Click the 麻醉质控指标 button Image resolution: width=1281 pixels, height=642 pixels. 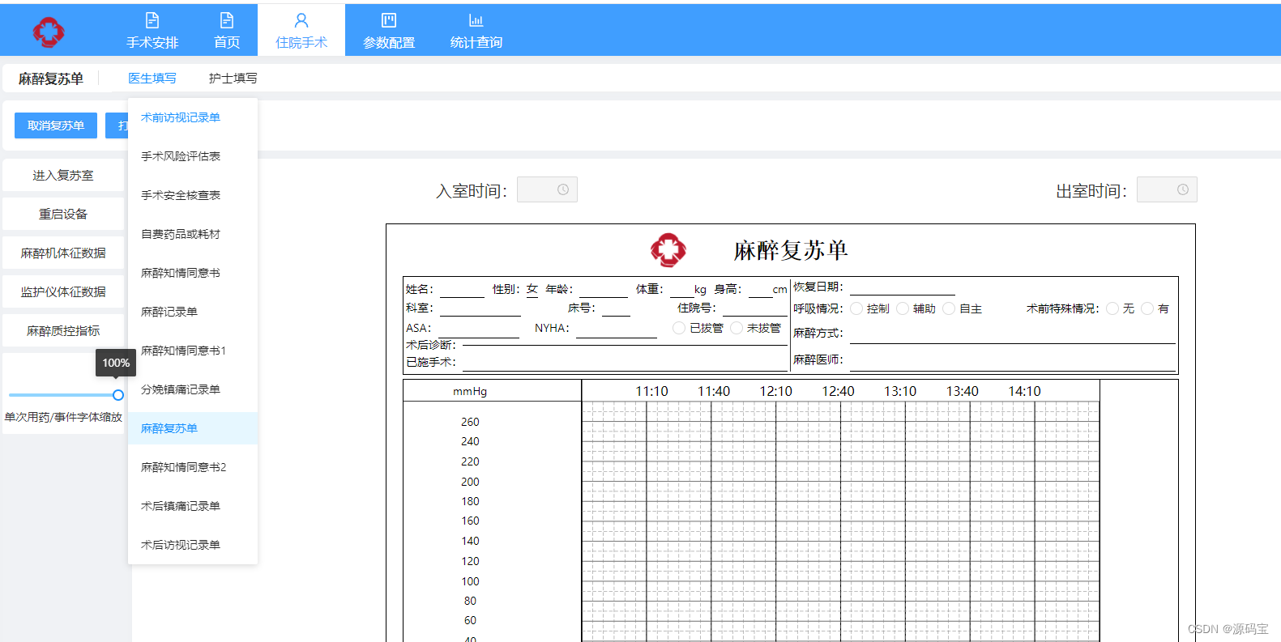[63, 331]
